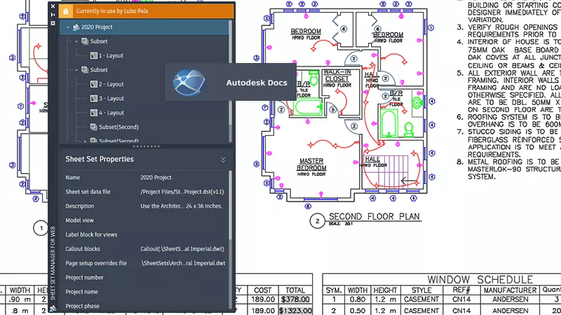Click the Sheet Set Properties heading
Screen dimensions: 561x315
point(100,160)
